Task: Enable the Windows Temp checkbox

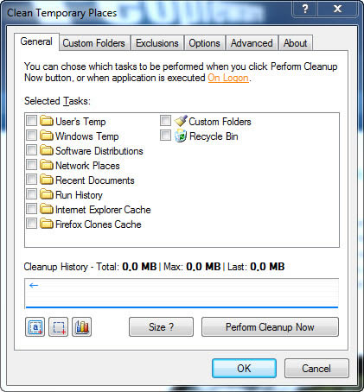Action: pos(31,136)
